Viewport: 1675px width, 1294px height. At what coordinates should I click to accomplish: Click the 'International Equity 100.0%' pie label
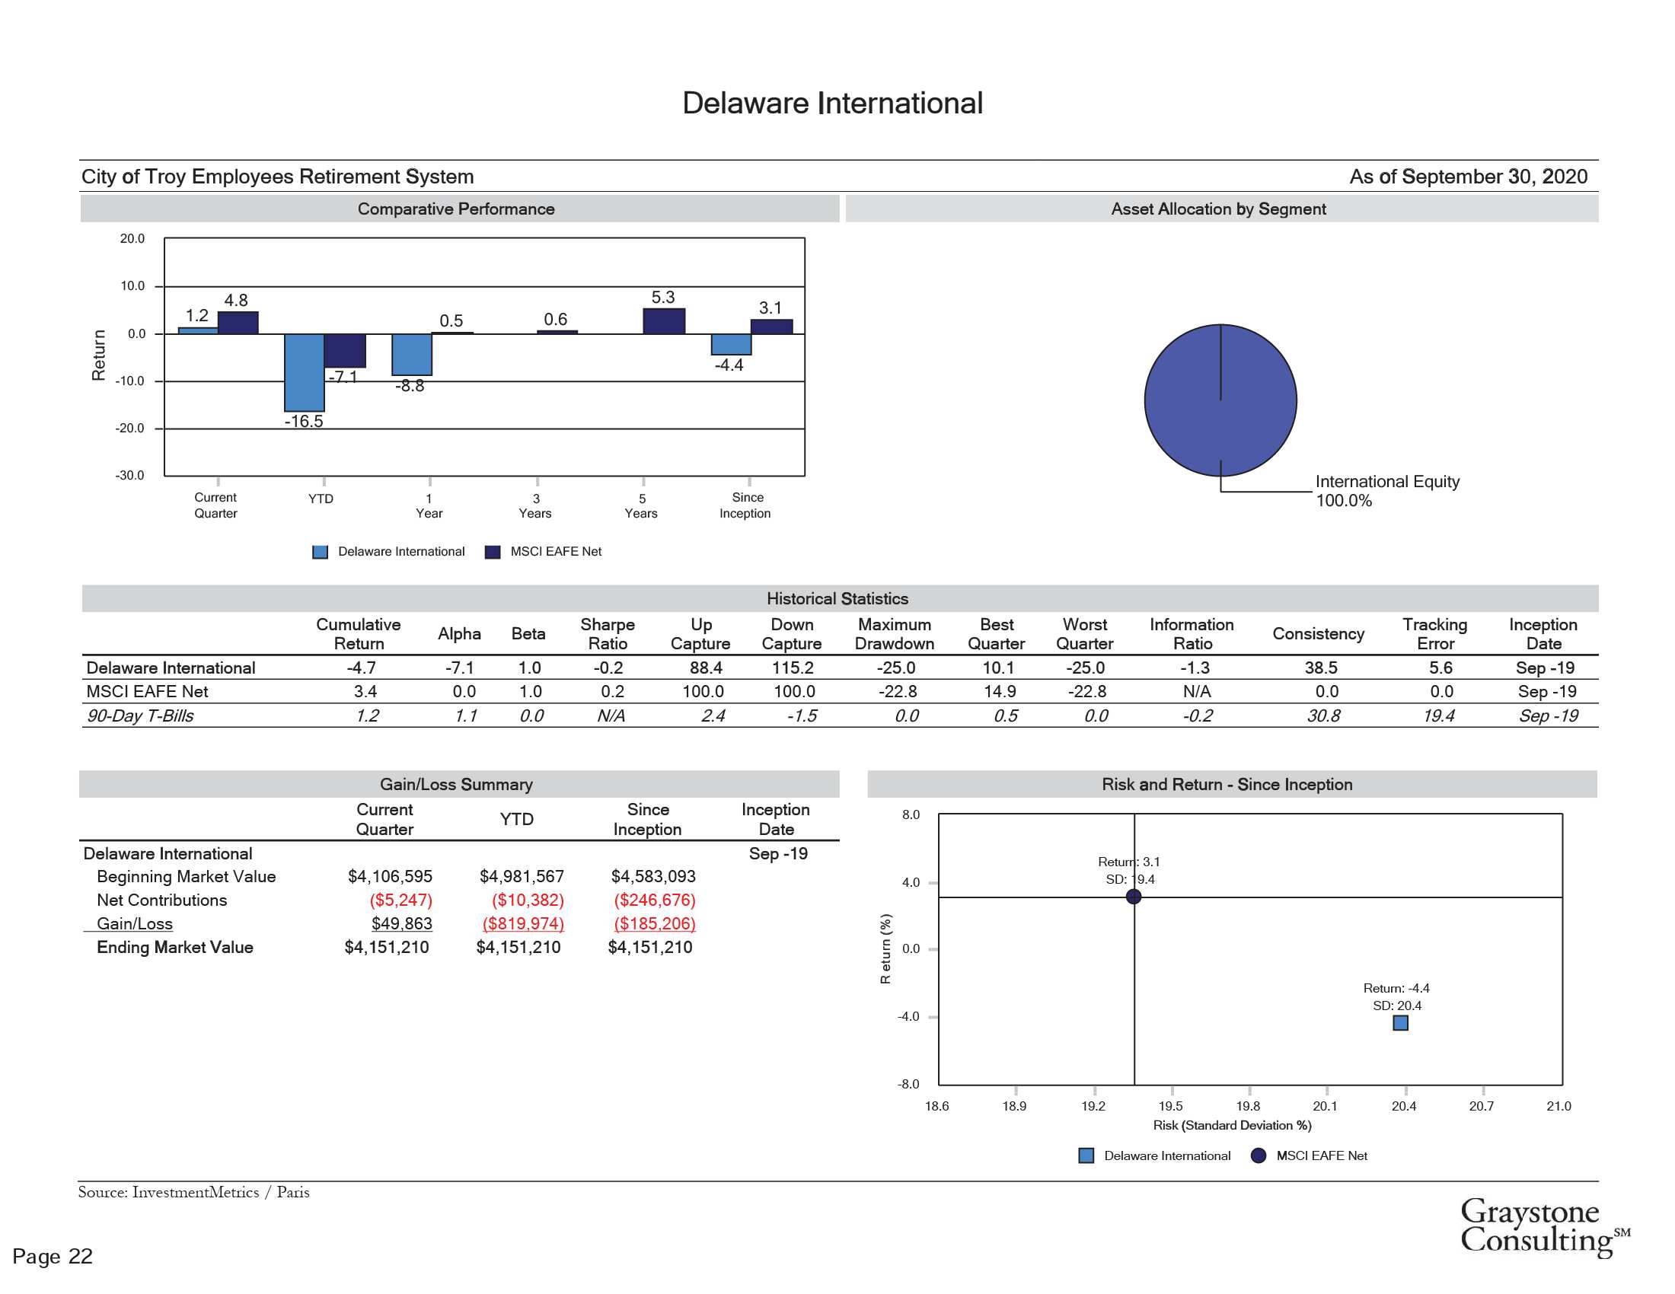click(1387, 491)
